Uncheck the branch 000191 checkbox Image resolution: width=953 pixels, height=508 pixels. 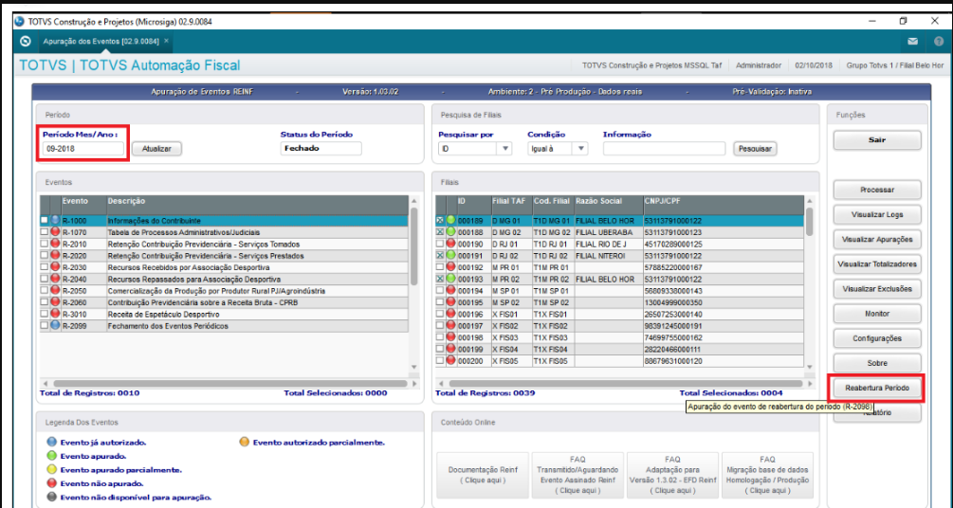[440, 256]
